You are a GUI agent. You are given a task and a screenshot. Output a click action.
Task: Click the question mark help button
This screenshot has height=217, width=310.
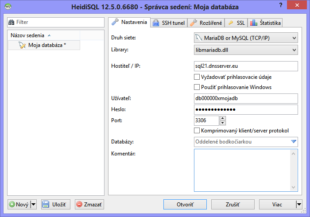pos(280,4)
